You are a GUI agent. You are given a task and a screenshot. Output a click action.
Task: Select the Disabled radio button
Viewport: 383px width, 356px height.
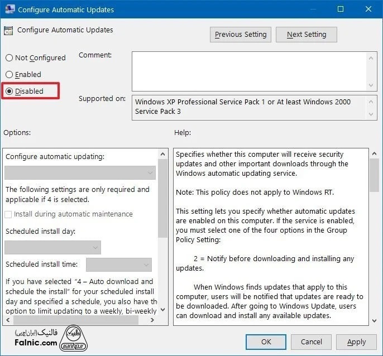point(9,92)
